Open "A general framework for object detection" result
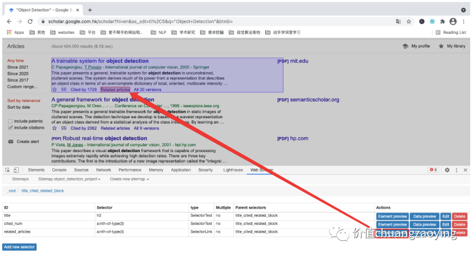This screenshot has height=255, width=472. click(x=102, y=99)
